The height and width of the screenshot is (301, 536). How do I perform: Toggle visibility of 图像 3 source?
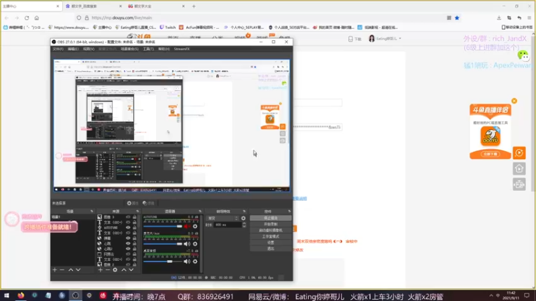coord(128,217)
